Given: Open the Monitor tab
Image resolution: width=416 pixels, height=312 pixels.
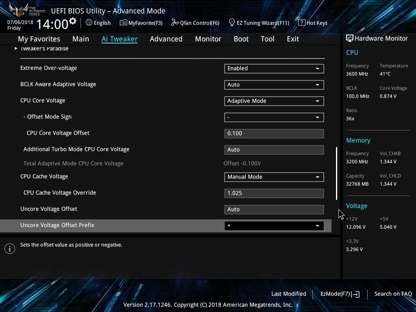Looking at the screenshot, I should (208, 39).
